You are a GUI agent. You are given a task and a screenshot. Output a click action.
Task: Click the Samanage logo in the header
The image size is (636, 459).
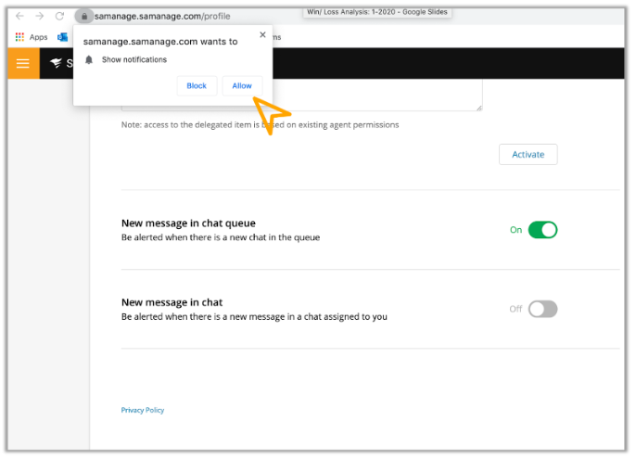tap(57, 64)
